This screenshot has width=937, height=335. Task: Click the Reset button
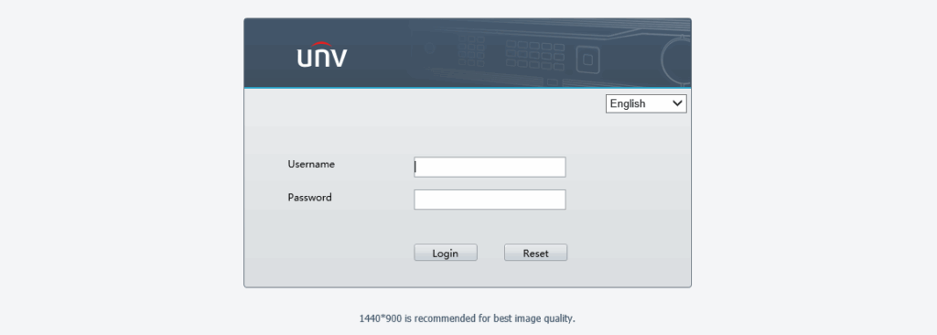coord(535,253)
